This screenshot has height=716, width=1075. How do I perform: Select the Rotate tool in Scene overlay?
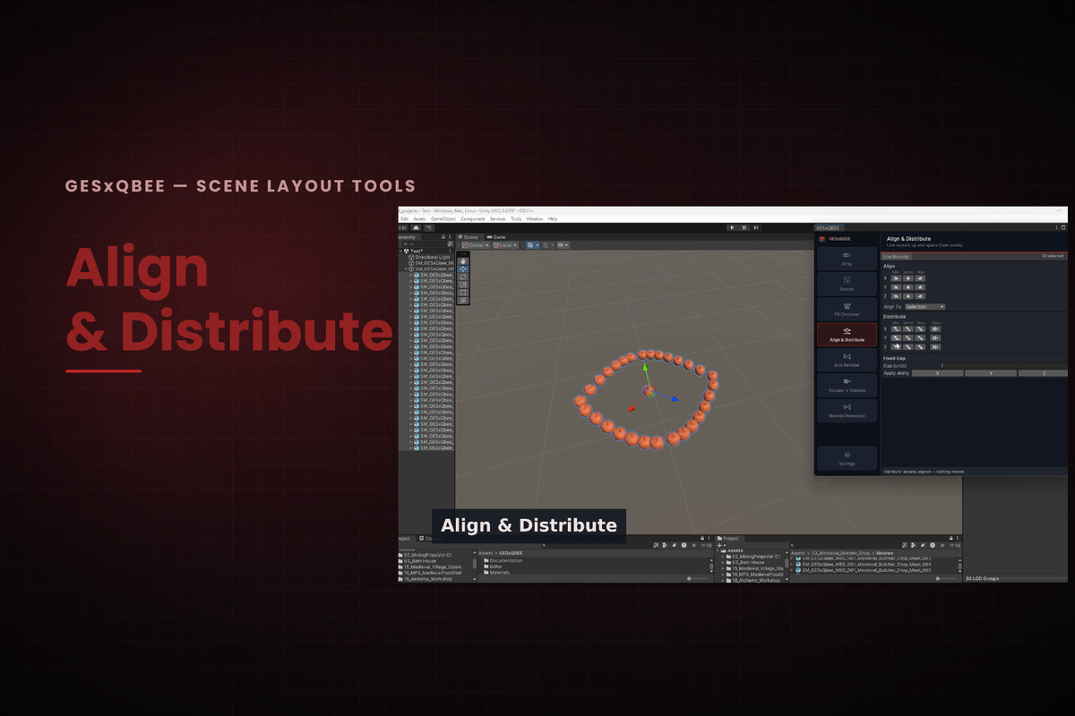463,277
